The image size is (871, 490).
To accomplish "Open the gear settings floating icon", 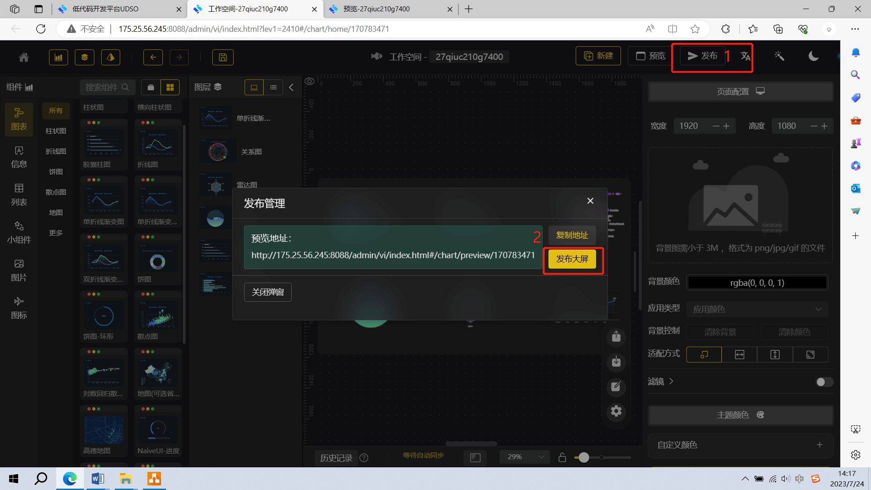I will pos(616,411).
